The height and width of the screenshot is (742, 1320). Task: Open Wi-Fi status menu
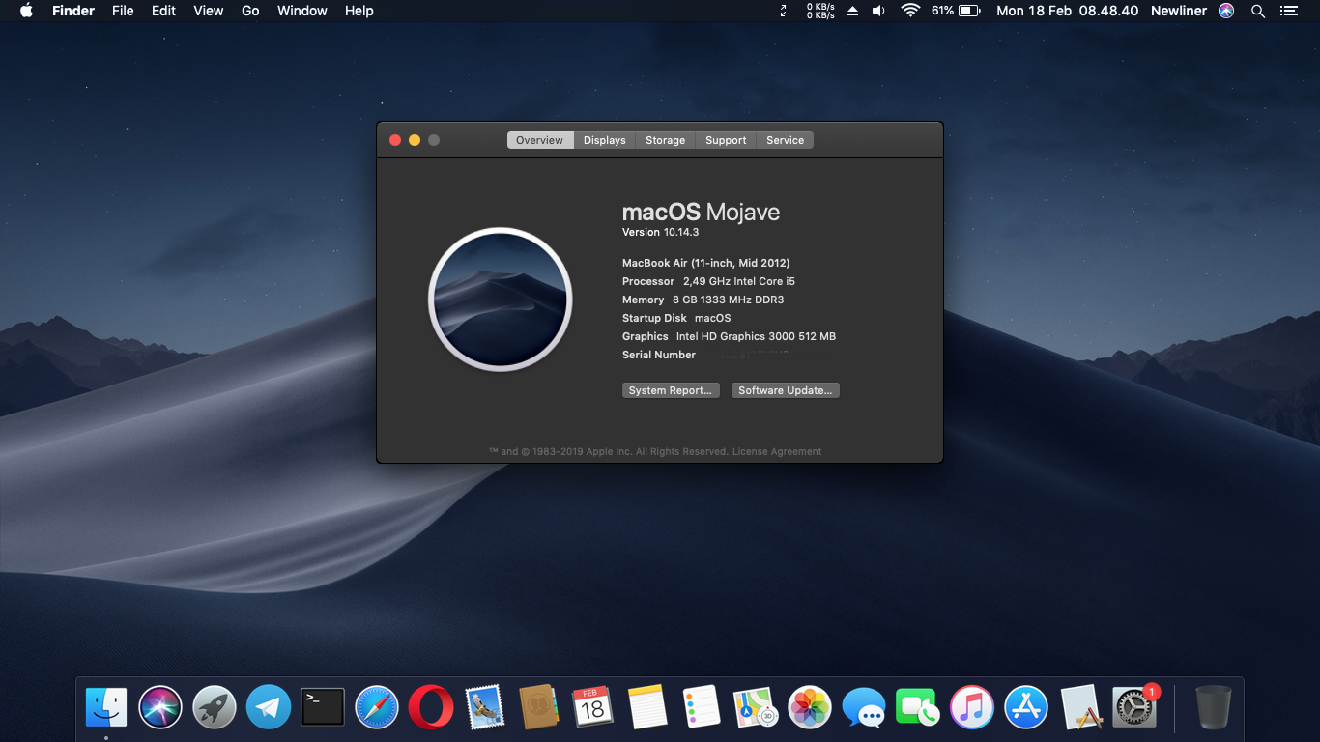[910, 11]
